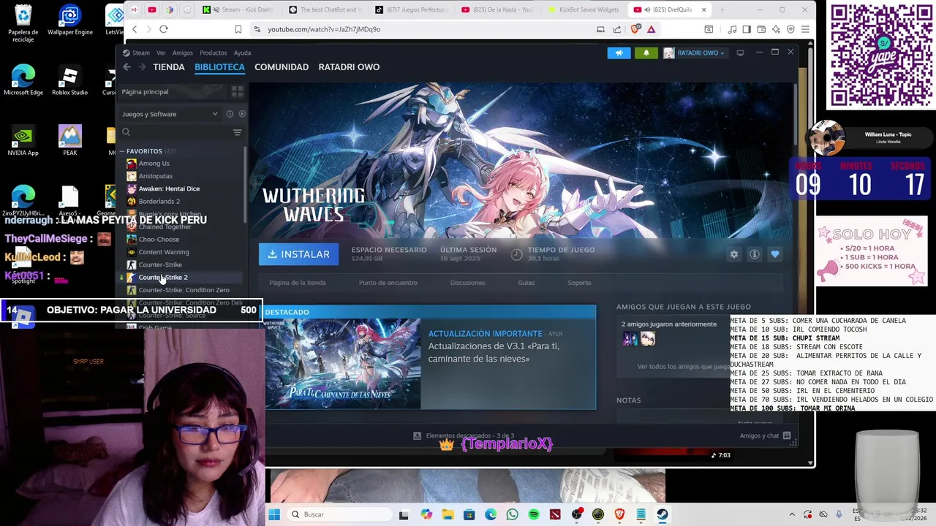Open game settings gear for Wuthering Waves
This screenshot has height=526, width=936.
tap(733, 254)
